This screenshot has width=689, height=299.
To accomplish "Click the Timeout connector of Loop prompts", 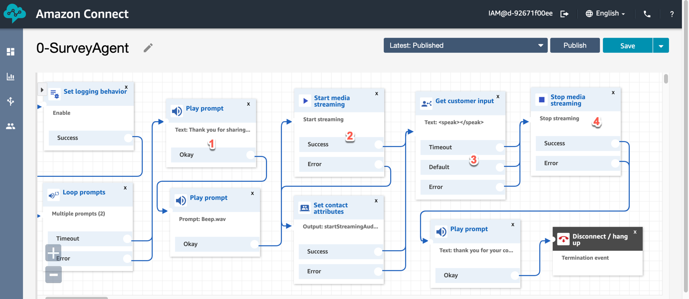I will pos(127,239).
